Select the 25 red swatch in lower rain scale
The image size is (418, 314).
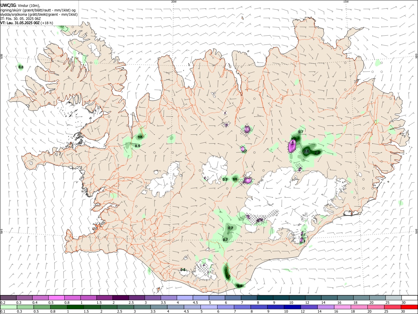tap(392, 307)
